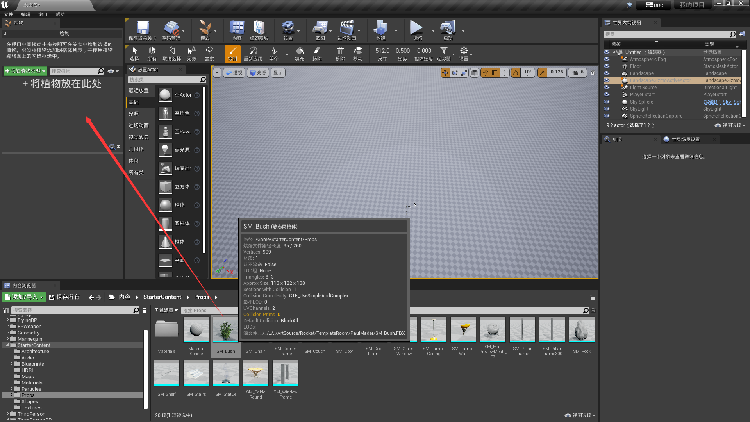Activate the Paint (绘制) foliage tool
The width and height of the screenshot is (750, 422).
coord(232,54)
